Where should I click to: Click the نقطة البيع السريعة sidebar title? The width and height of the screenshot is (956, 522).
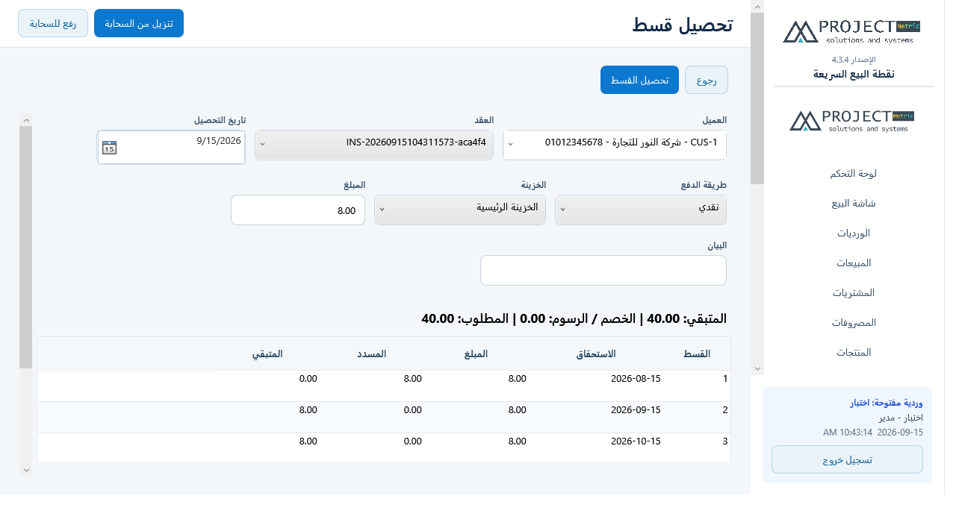click(854, 74)
